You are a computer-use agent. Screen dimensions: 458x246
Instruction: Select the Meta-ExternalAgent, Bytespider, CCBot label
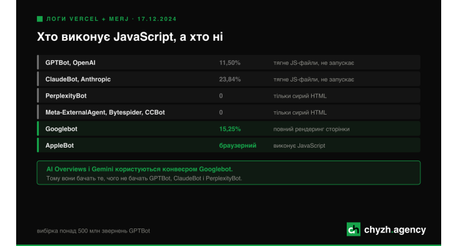tap(105, 113)
